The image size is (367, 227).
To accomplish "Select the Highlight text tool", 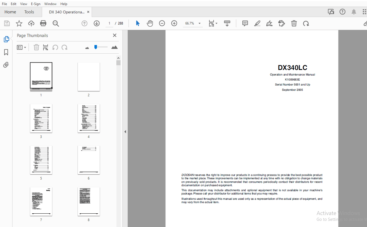I will [x=257, y=23].
